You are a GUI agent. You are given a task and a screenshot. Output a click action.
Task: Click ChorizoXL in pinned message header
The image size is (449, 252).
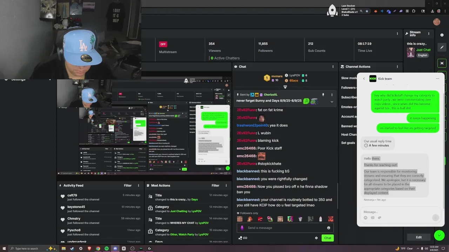[x=270, y=94]
